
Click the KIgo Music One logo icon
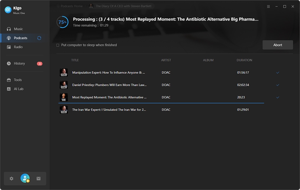8,10
